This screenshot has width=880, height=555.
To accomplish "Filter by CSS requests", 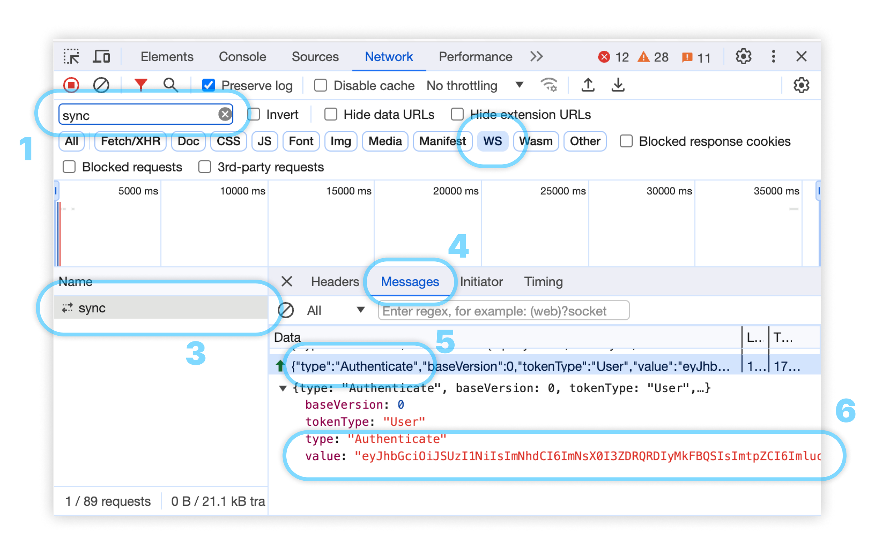I will coord(228,141).
